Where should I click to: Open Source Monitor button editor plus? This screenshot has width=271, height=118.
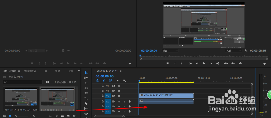[x=130, y=64]
